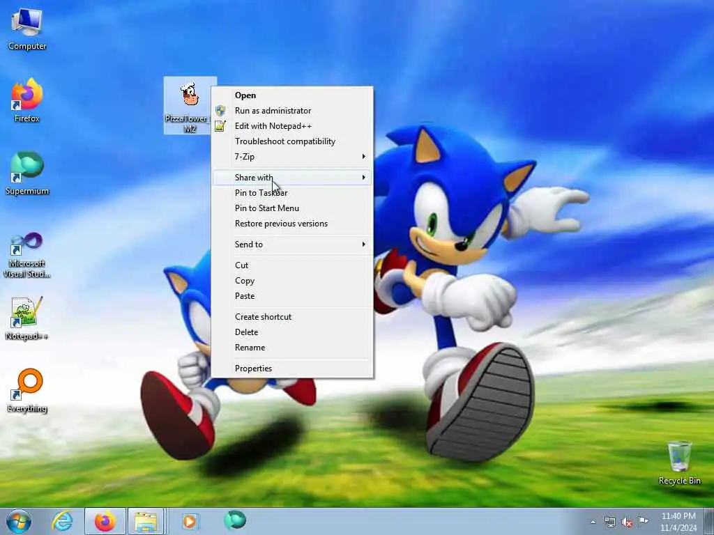The height and width of the screenshot is (535, 714).
Task: Select the Firefox desktop shortcut
Action: (27, 100)
